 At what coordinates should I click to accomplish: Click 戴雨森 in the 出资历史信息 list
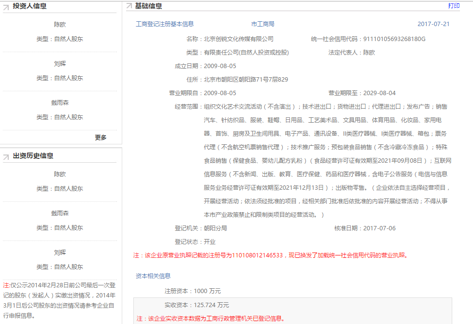[60, 213]
